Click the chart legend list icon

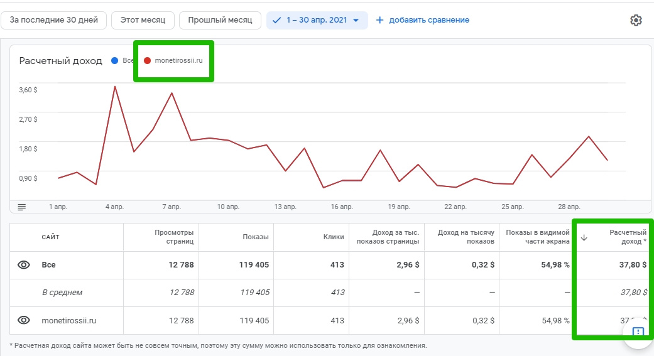(x=22, y=207)
